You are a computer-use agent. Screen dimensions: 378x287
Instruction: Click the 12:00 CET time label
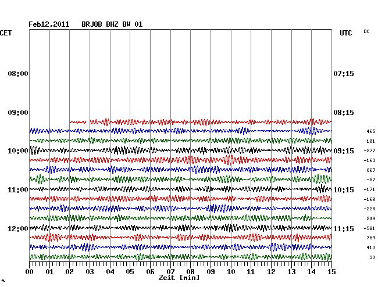pyautogui.click(x=18, y=228)
